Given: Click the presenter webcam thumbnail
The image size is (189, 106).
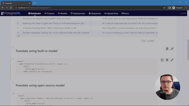Looking at the screenshot, I should pyautogui.click(x=167, y=87).
